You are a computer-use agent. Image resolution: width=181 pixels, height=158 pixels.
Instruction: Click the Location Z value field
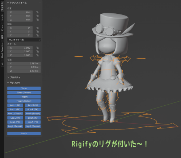(20, 20)
